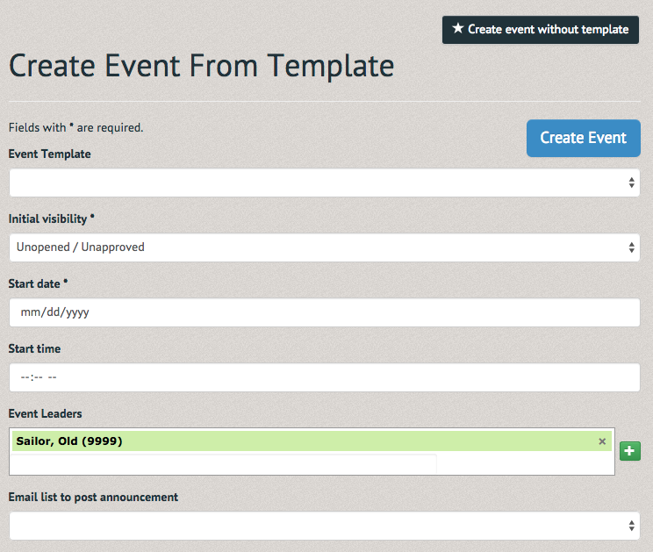
Task: Select the minutes segment of Start time
Action: 38,377
